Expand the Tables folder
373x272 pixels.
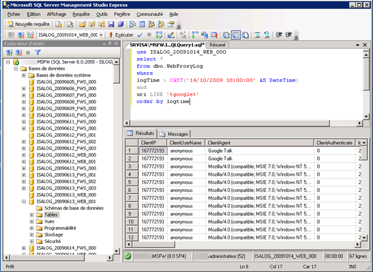coord(31,215)
